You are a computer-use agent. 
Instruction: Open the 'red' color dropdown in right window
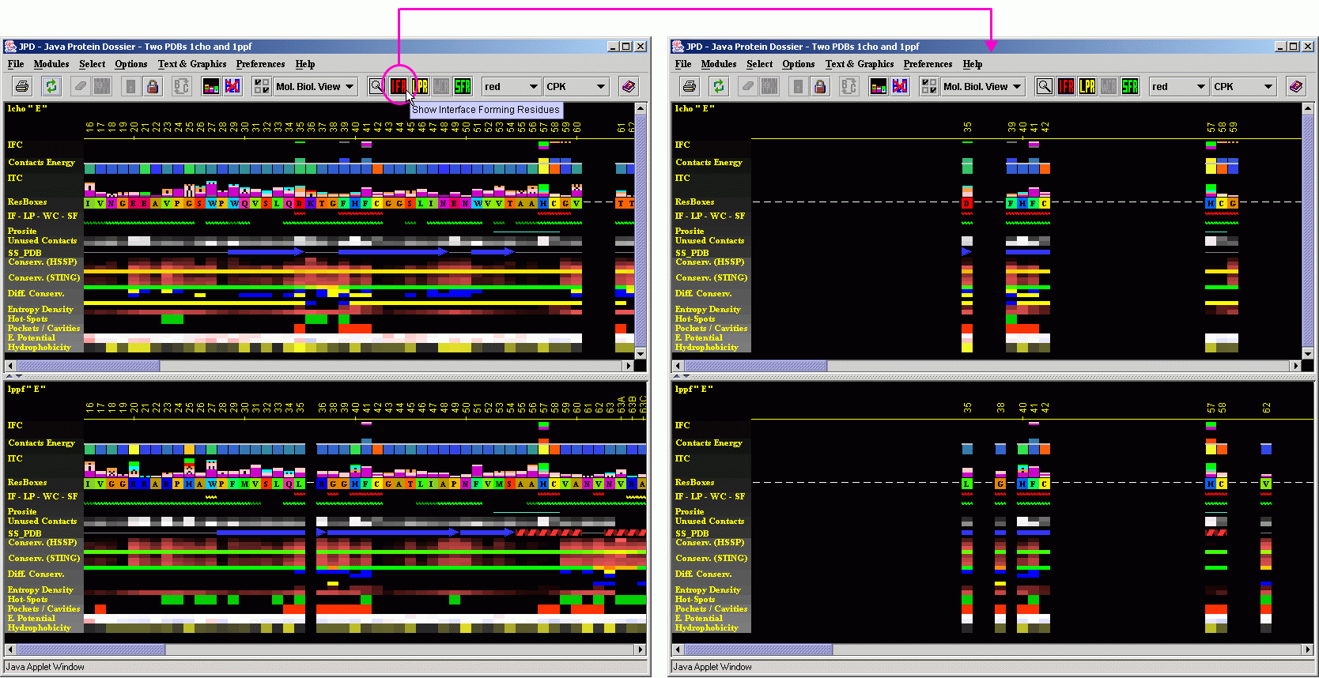point(1179,86)
